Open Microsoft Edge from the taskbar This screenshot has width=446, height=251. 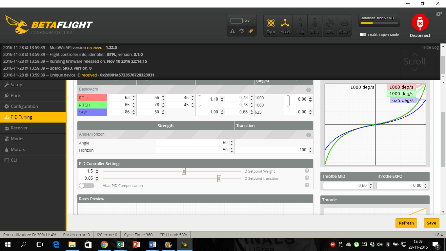pos(56,244)
